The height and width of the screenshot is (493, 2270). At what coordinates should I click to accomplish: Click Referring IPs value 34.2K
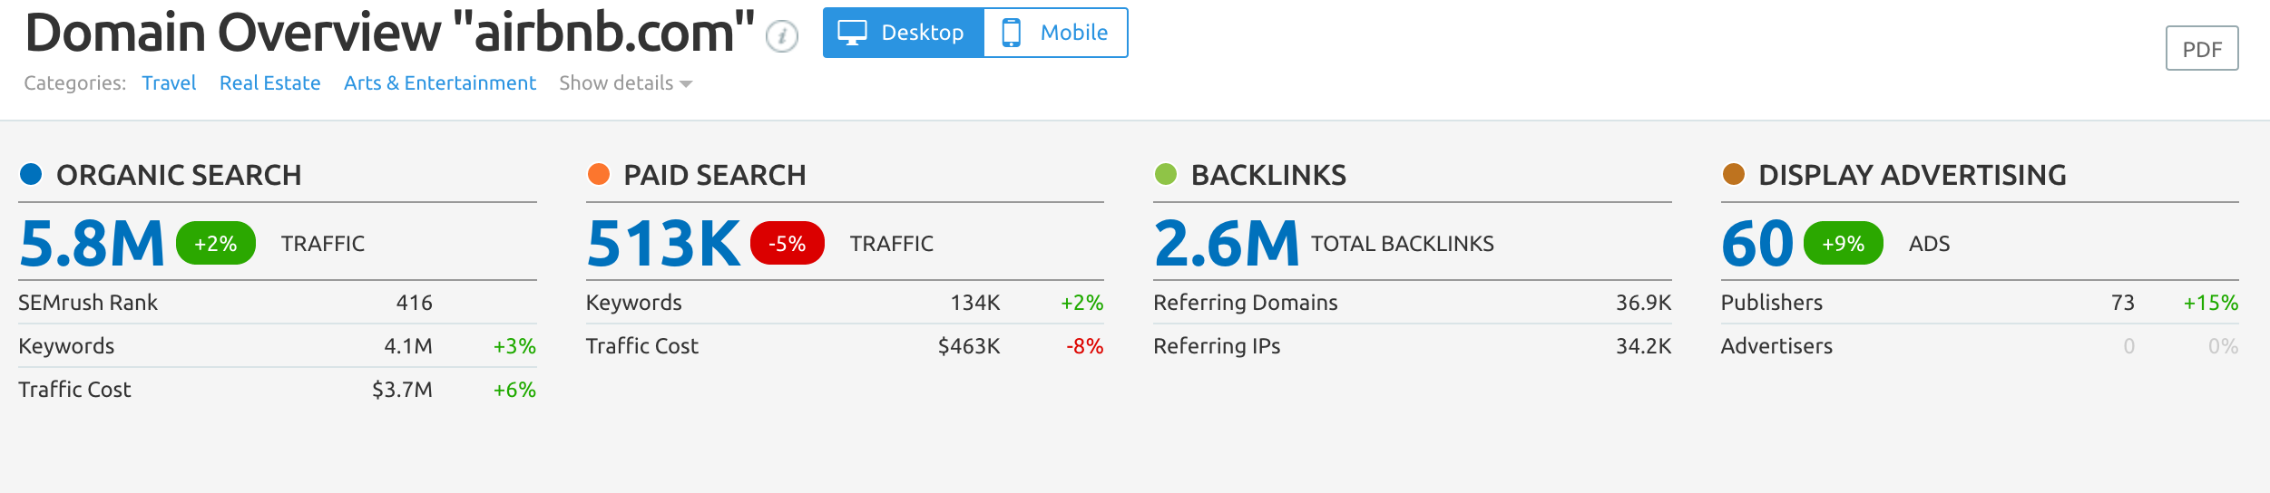[1643, 346]
